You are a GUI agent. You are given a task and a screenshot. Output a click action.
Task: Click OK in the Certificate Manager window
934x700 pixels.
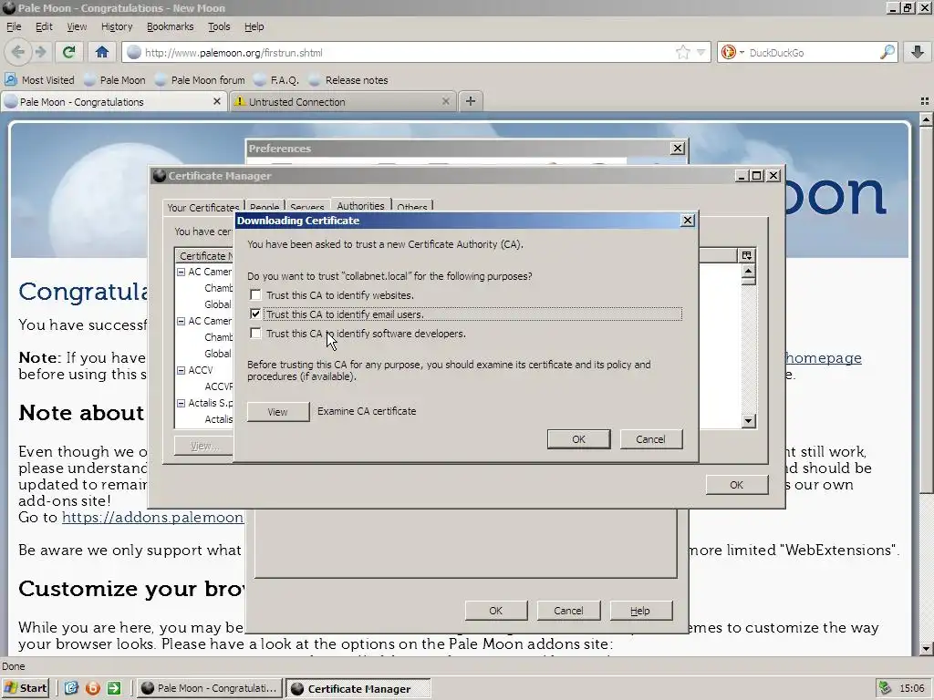coord(737,485)
